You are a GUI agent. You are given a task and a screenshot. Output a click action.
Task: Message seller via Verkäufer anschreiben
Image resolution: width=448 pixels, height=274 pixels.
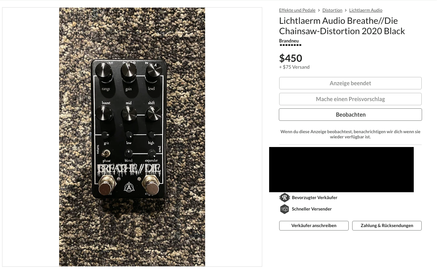pos(314,226)
